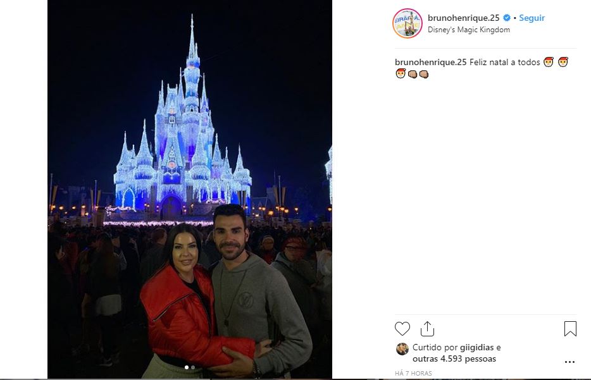This screenshot has height=380, width=591.
Task: Open the three-dot more options menu
Action: [569, 362]
